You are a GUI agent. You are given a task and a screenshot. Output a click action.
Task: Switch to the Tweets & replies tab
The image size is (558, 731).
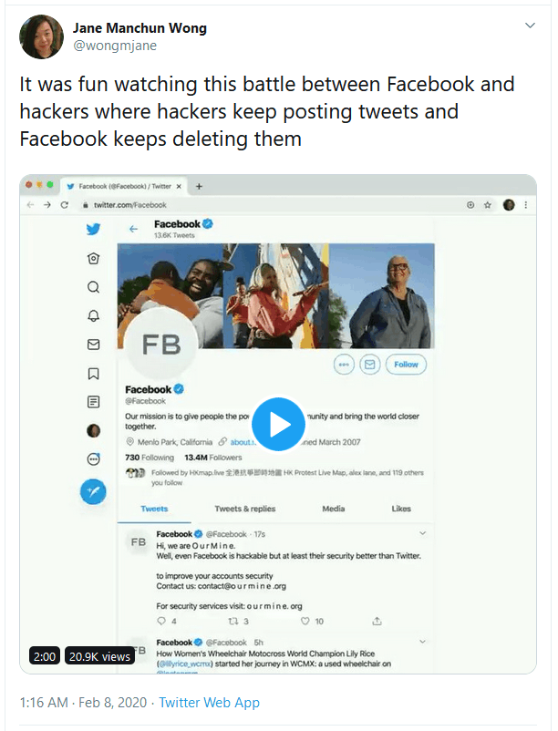[x=244, y=509]
